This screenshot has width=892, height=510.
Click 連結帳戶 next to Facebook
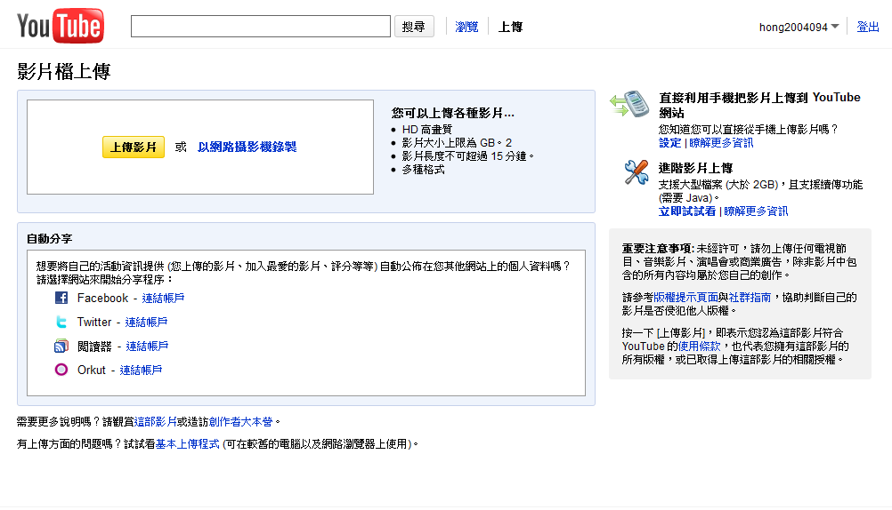click(163, 299)
